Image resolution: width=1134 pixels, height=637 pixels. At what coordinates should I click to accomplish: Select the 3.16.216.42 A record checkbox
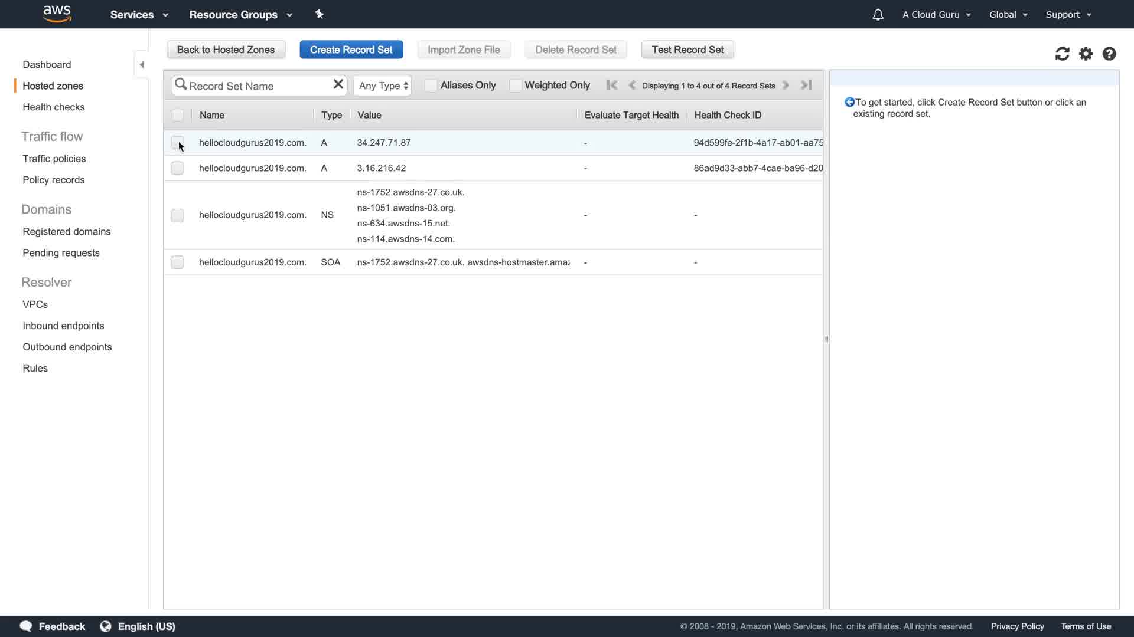(x=177, y=168)
